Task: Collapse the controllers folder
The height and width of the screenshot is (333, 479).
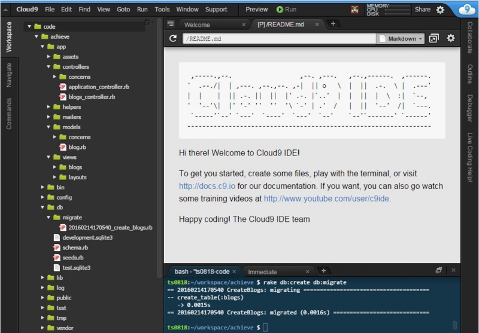Action: pyautogui.click(x=48, y=67)
